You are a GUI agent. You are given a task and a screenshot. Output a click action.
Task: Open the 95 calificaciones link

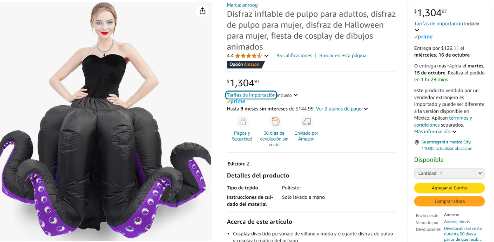tap(294, 55)
